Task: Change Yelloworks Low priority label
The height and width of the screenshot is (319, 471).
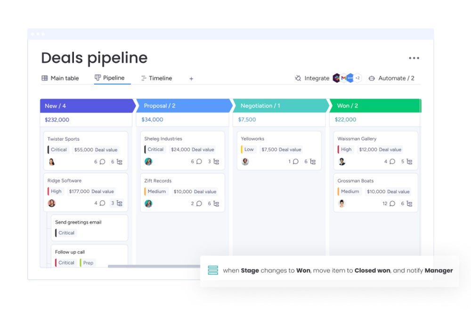Action: 248,150
